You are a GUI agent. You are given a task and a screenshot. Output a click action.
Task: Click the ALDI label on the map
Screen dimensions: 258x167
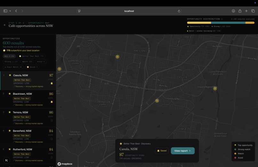point(107,83)
